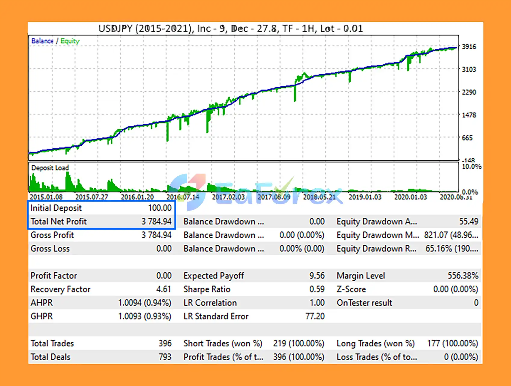Click the 'OnTester result' label
Viewport: 511px width, 386px height.
pyautogui.click(x=364, y=303)
